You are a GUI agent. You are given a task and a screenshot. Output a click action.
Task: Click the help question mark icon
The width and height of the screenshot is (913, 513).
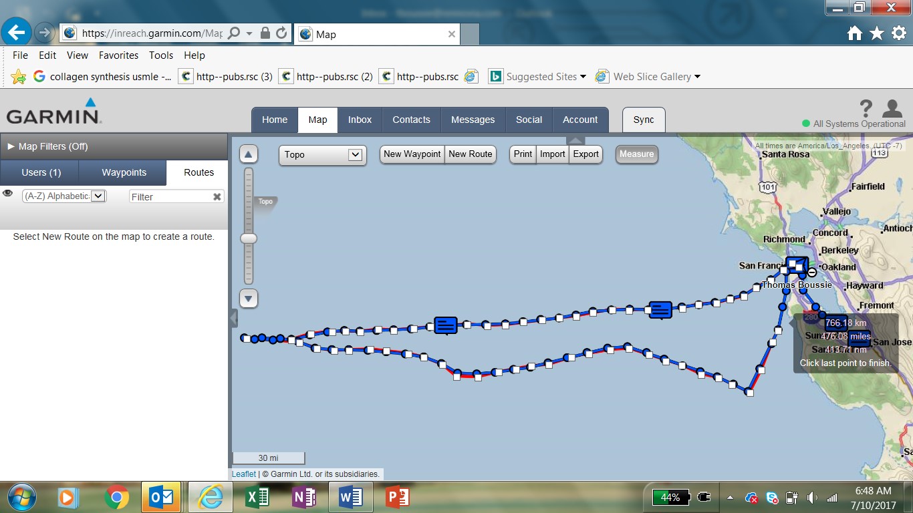pos(866,108)
